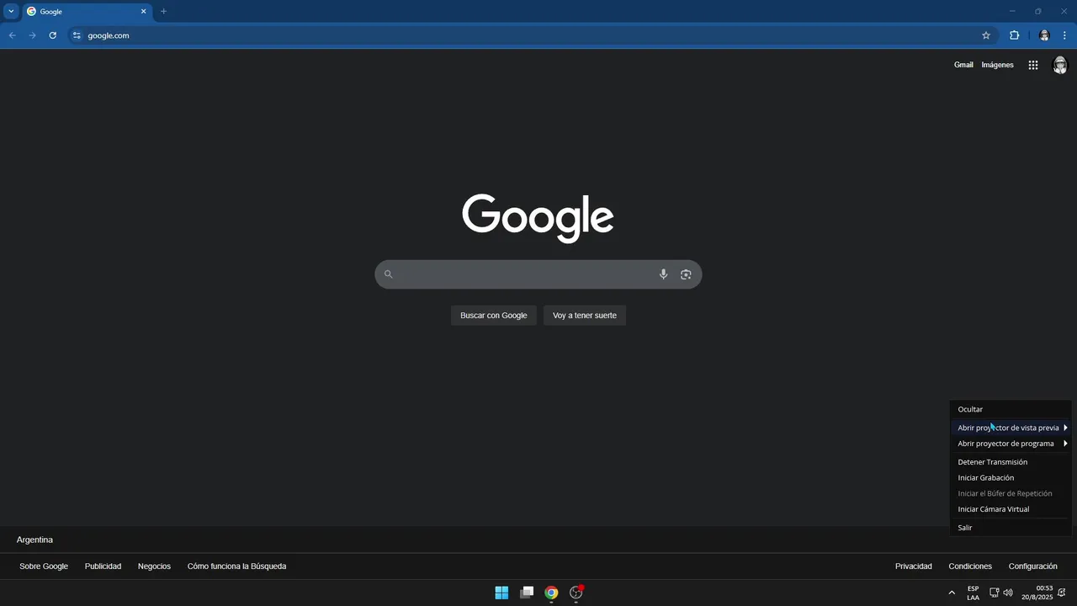Click the OBS Studio taskbar icon
Image resolution: width=1077 pixels, height=606 pixels.
(576, 593)
